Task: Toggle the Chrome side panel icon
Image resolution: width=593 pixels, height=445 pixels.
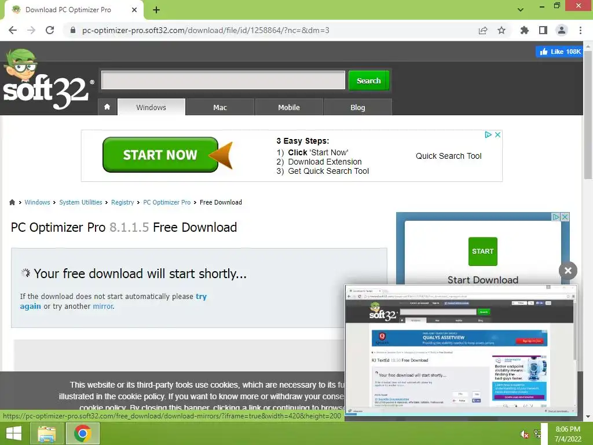Action: coord(543,30)
